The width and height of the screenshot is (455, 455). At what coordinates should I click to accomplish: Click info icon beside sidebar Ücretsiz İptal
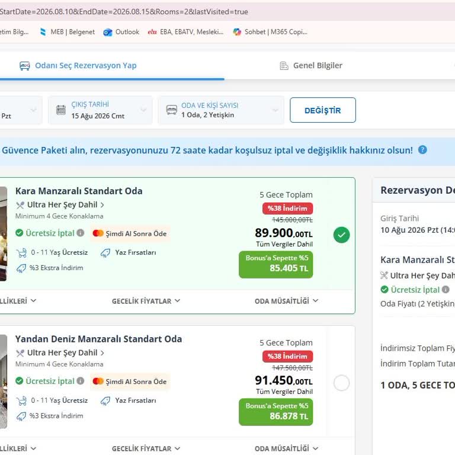(446, 289)
